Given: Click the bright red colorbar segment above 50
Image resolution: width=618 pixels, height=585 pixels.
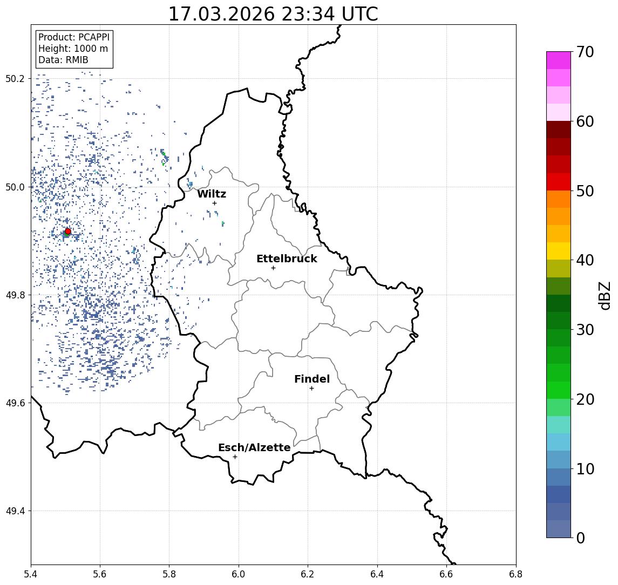Looking at the screenshot, I should [x=559, y=182].
